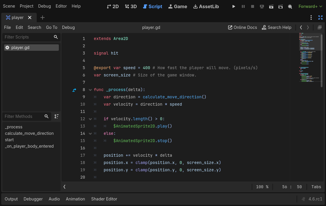Click the zoom percentage showing 100 %

point(262,187)
